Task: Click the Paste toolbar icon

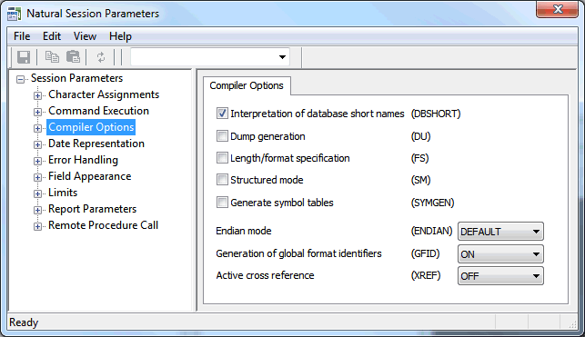Action: (73, 57)
